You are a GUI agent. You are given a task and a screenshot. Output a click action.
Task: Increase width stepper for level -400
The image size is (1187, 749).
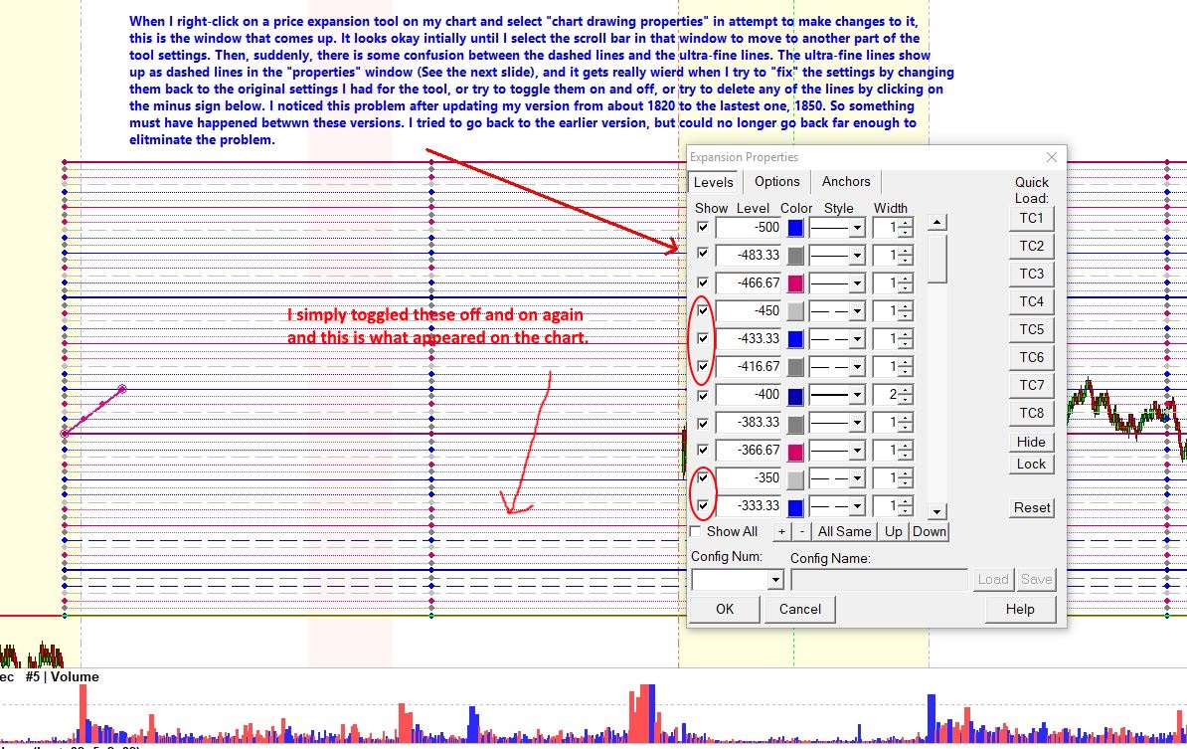click(906, 390)
